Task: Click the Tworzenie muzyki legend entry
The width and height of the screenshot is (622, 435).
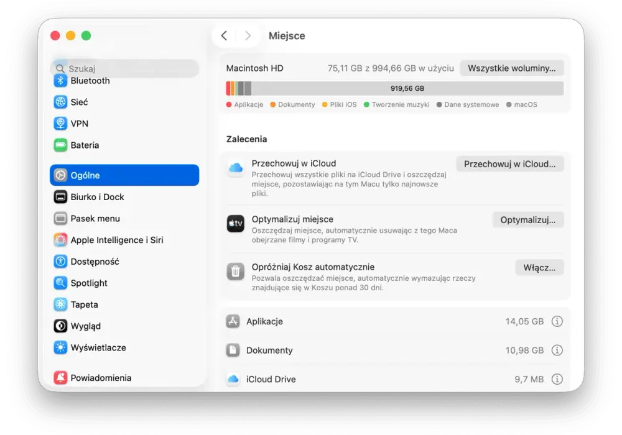Action: pyautogui.click(x=397, y=104)
